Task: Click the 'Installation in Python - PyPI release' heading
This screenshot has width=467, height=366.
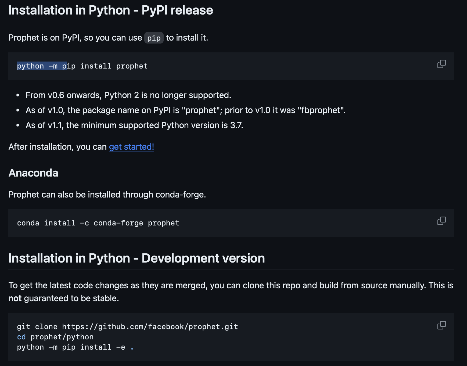Action: pos(111,10)
